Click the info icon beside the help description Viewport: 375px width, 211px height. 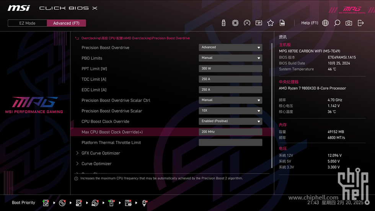tap(76, 178)
